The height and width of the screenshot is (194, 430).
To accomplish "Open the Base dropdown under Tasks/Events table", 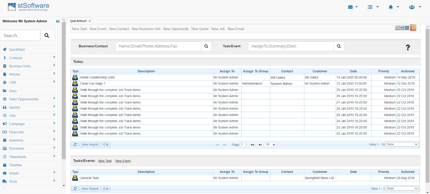I will coord(402,189).
